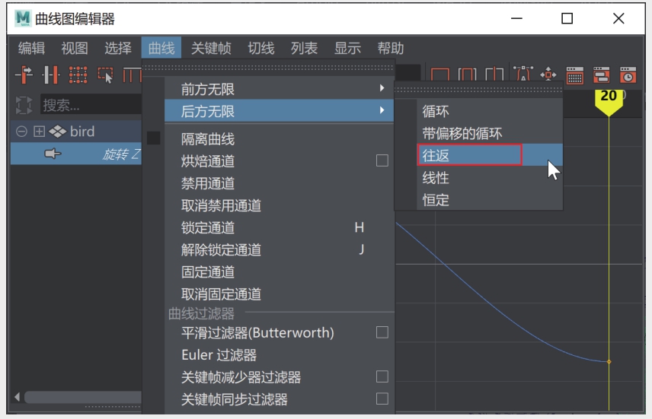Click the outliner horizontal scrollbar thumb

pos(83,397)
